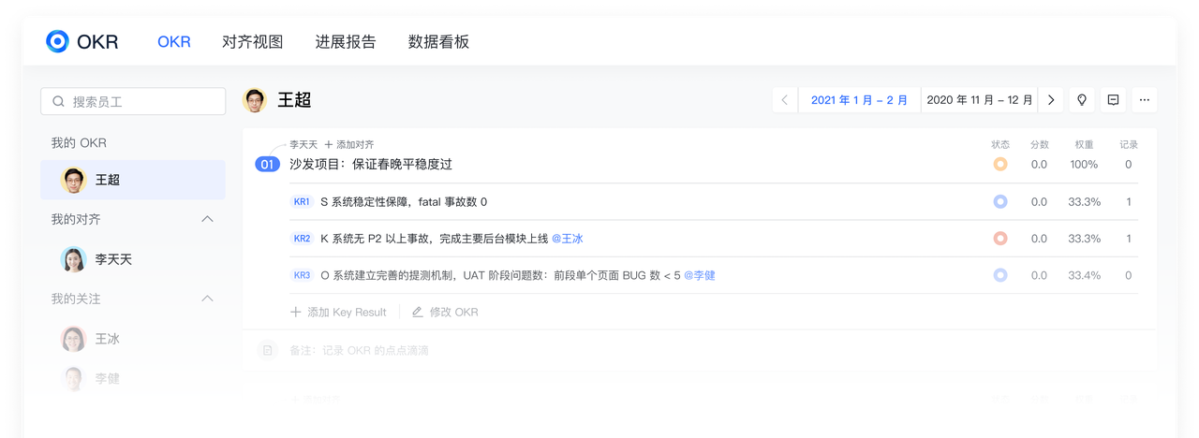The width and height of the screenshot is (1199, 438).
Task: Click the @王冰 mention link
Action: (x=567, y=239)
